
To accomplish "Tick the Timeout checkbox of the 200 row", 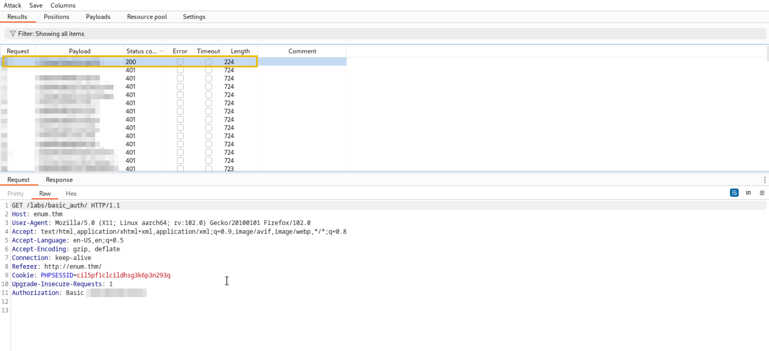I will point(208,62).
